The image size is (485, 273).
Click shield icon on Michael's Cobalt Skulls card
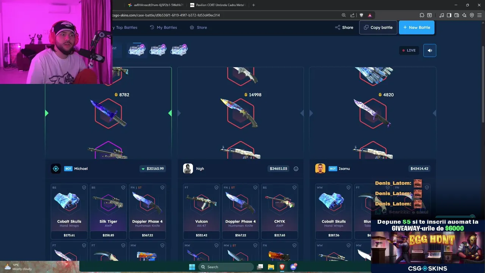coord(84,187)
